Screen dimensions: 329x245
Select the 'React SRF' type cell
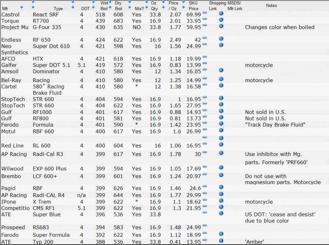tap(46, 14)
